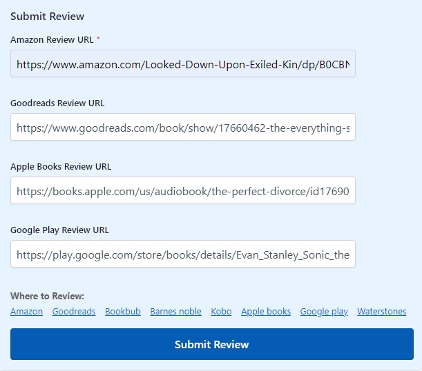Screen dimensions: 422x371
Task: Click the 'Amazon Review URL' field label
Action: (x=52, y=40)
